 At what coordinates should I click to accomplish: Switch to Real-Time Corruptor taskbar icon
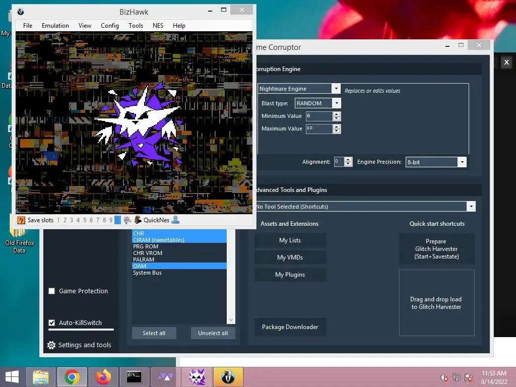(x=197, y=377)
